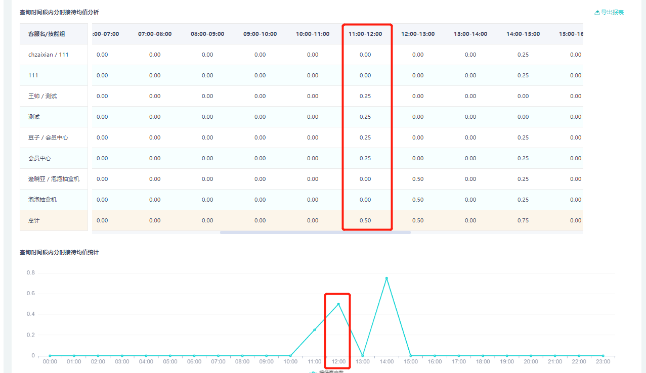
Task: Click the 查询时间段内分时接待均值统计 chart title
Action: [x=59, y=252]
